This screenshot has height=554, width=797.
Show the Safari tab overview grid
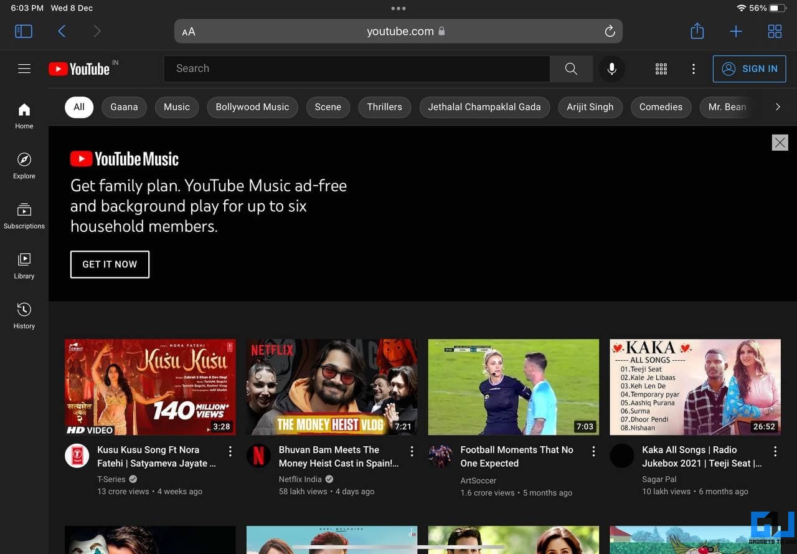(x=775, y=31)
